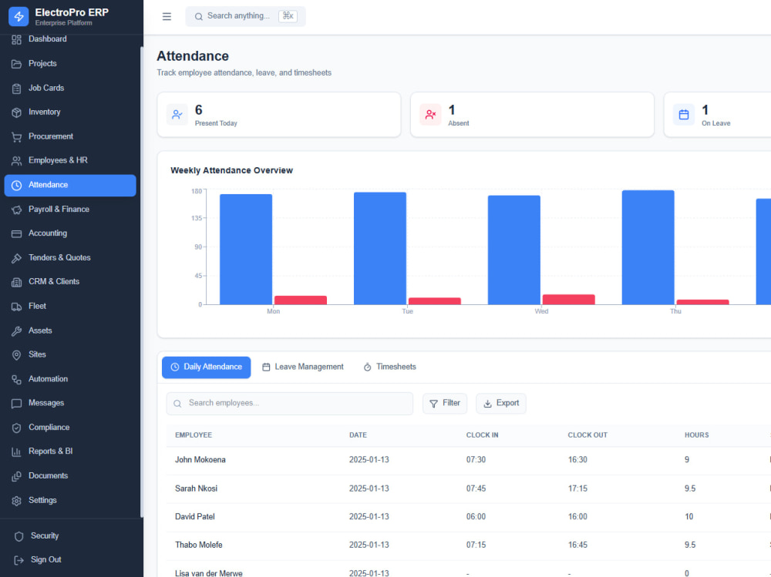Open Compliance from sidebar

[x=70, y=428]
